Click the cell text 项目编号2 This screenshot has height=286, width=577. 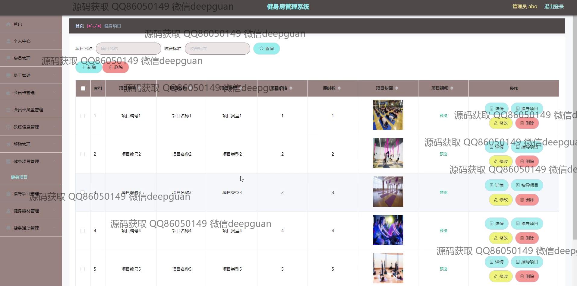(x=131, y=154)
